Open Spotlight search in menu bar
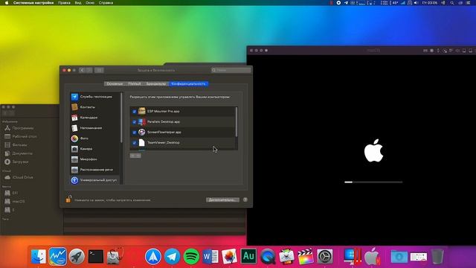Image resolution: width=476 pixels, height=268 pixels. coord(452,3)
